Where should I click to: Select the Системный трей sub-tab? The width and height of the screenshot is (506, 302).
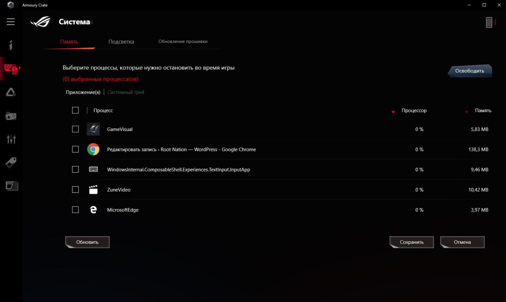pyautogui.click(x=126, y=92)
